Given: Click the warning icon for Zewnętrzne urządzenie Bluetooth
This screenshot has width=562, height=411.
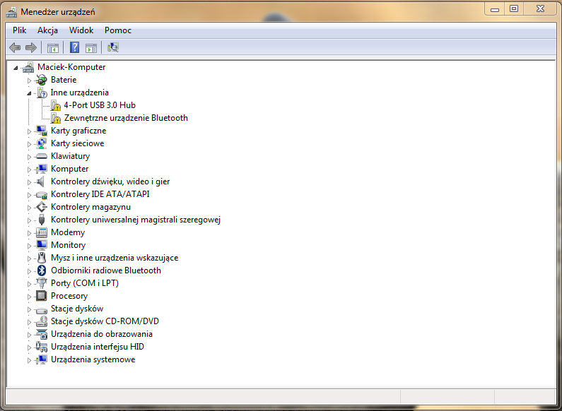Looking at the screenshot, I should (x=55, y=118).
